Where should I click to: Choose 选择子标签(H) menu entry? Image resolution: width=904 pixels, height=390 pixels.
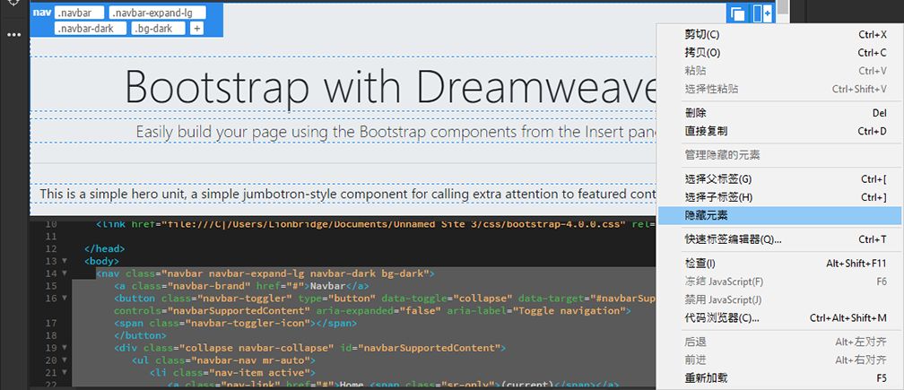(x=779, y=197)
